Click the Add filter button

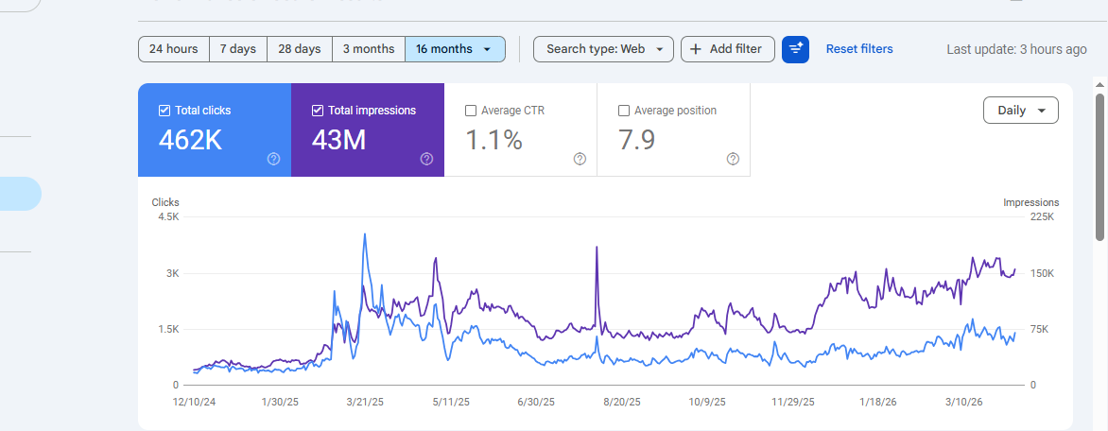(728, 49)
